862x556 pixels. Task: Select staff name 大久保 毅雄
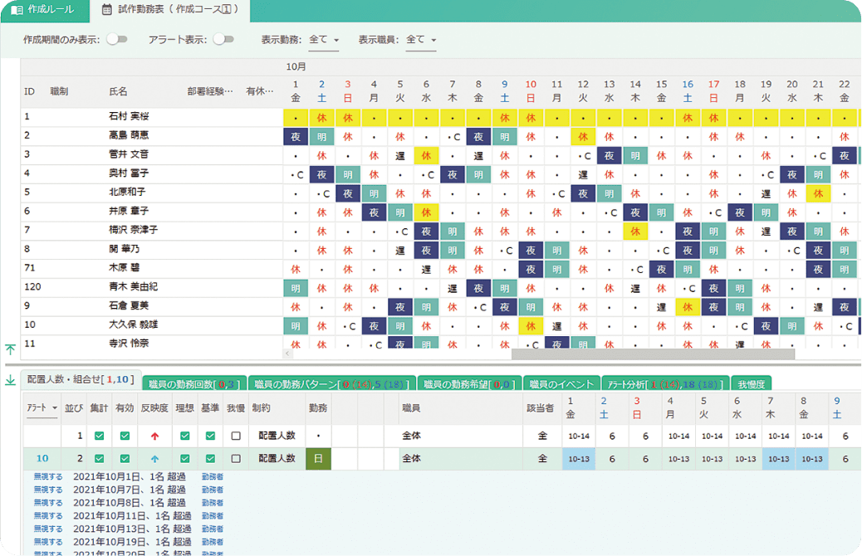[134, 324]
